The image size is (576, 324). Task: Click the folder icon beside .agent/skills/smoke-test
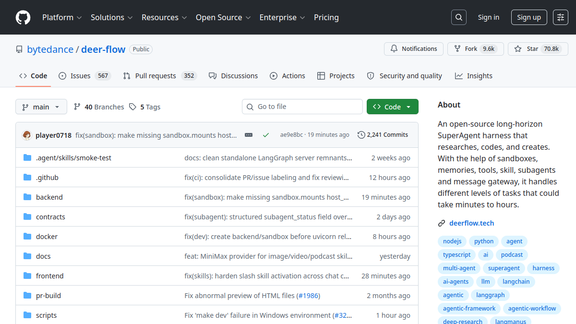[x=27, y=158]
